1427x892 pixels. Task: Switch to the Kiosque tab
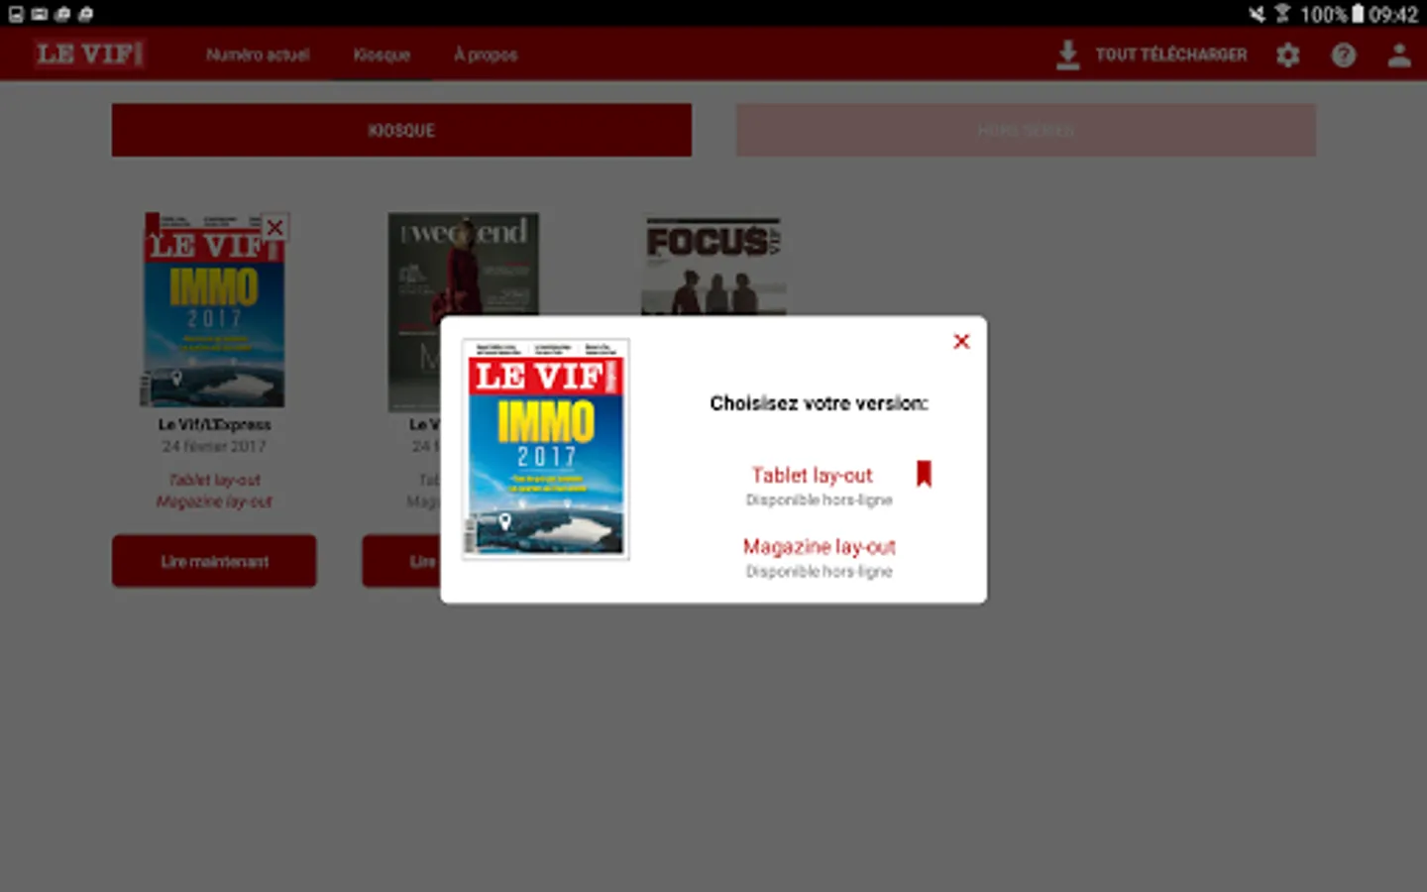[x=382, y=55]
